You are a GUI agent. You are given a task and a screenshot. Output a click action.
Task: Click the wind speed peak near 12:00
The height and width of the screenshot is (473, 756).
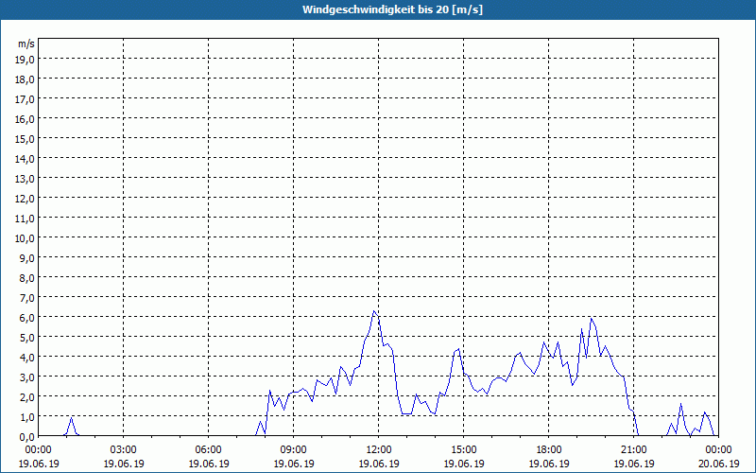pyautogui.click(x=374, y=311)
